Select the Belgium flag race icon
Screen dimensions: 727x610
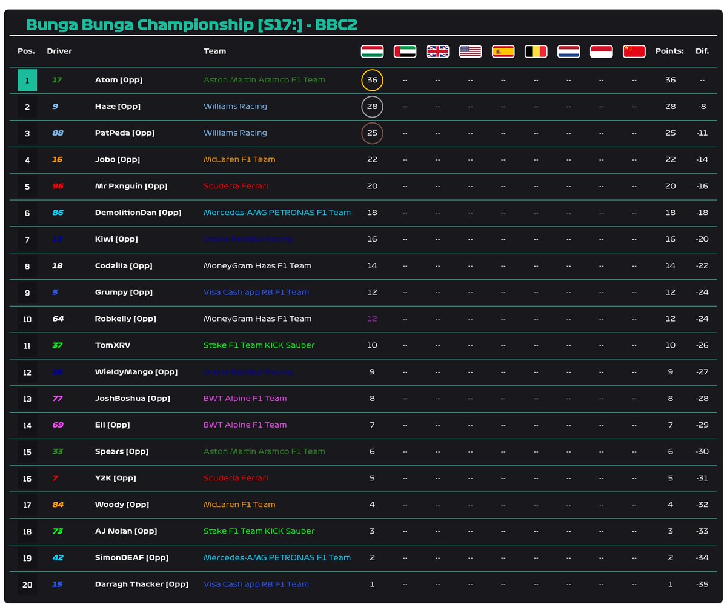click(x=536, y=51)
